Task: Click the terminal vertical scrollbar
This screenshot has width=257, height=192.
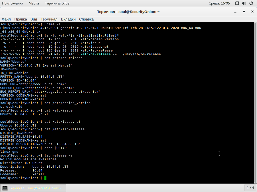Action: click(x=255, y=103)
